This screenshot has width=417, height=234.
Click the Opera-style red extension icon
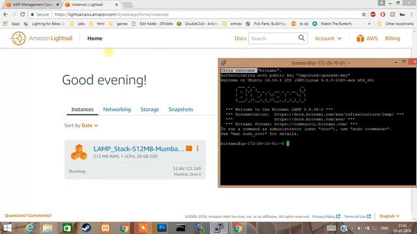382,14
